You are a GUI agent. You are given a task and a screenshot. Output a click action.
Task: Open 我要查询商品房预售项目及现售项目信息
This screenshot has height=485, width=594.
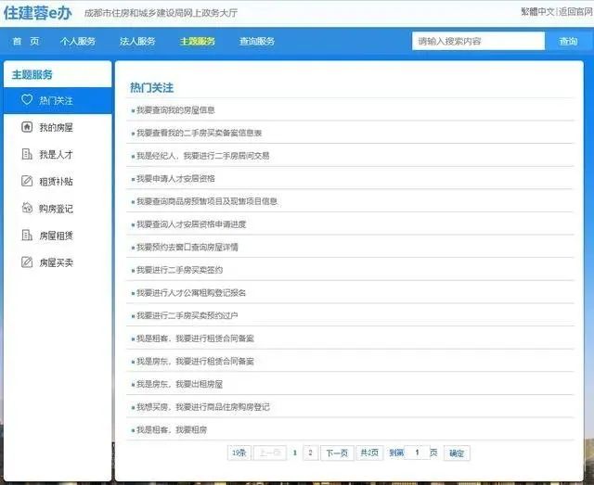point(207,201)
